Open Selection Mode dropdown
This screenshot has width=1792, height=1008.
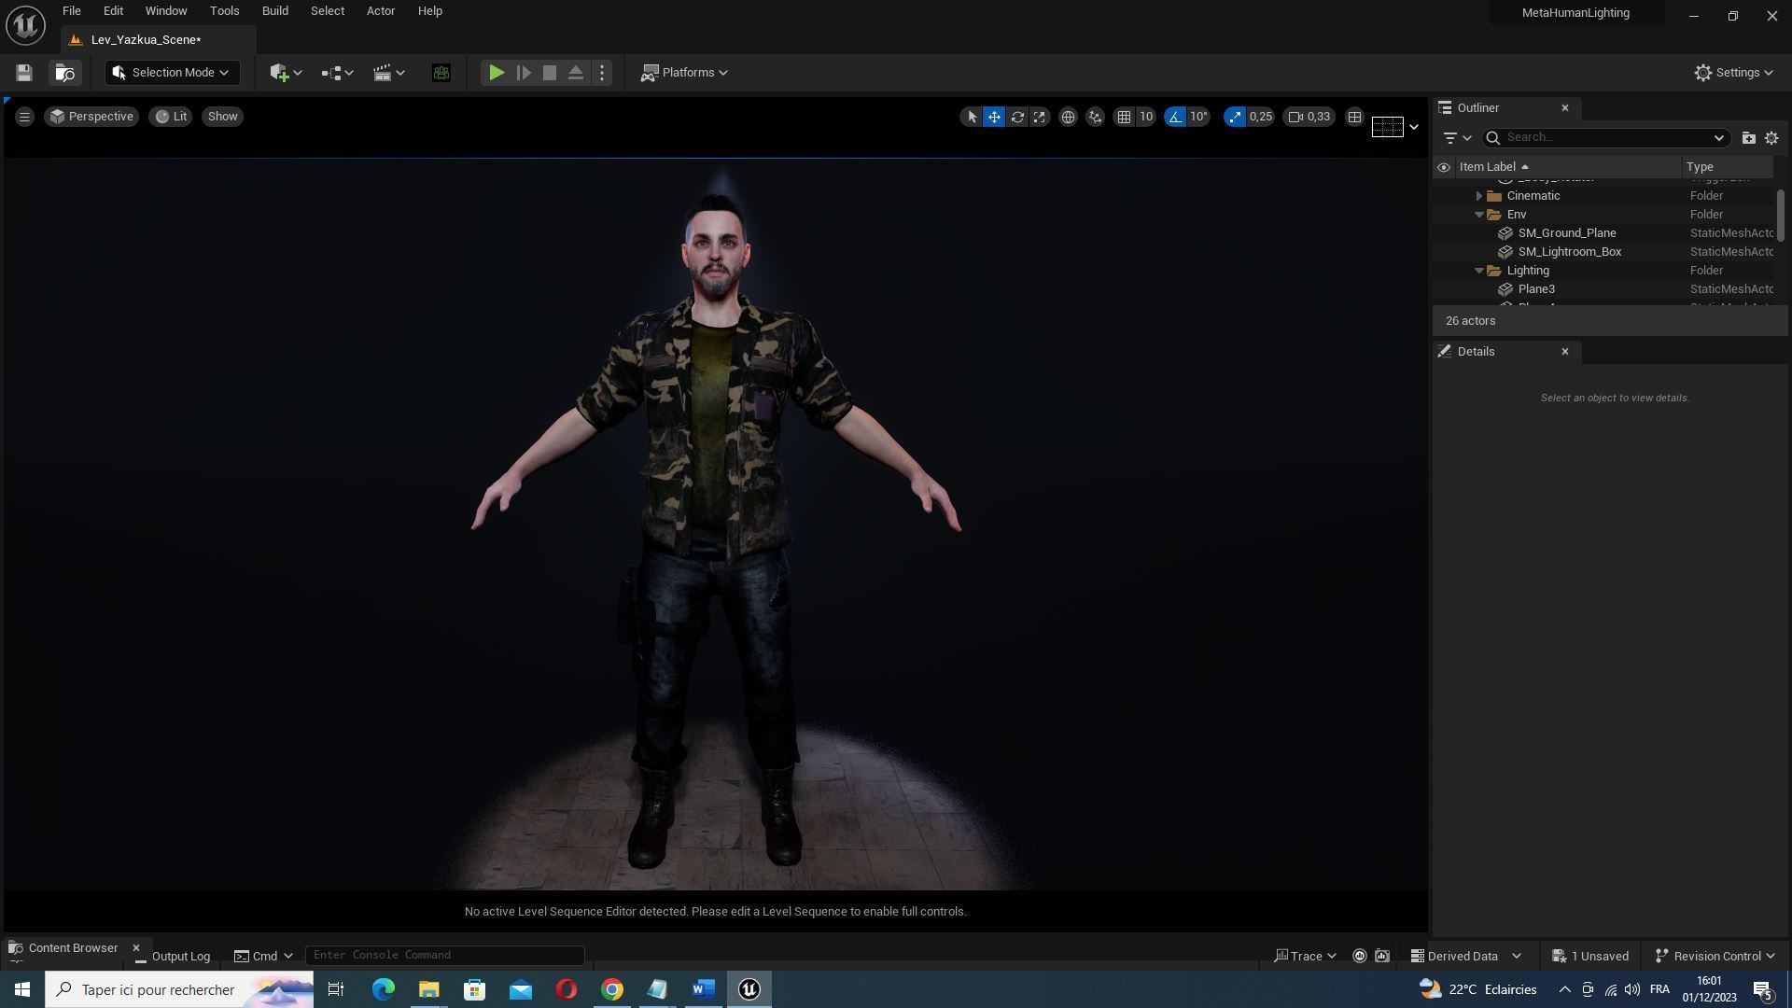click(172, 73)
